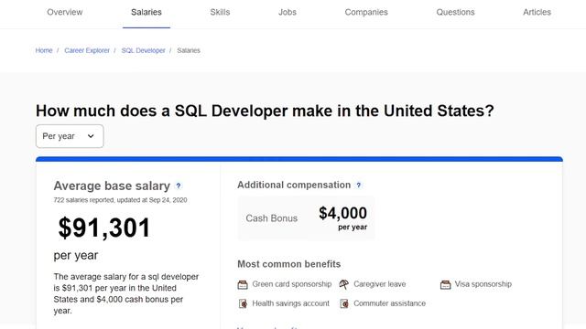Viewport: 586px width, 329px height.
Task: Go to the Companies tab
Action: tap(366, 12)
